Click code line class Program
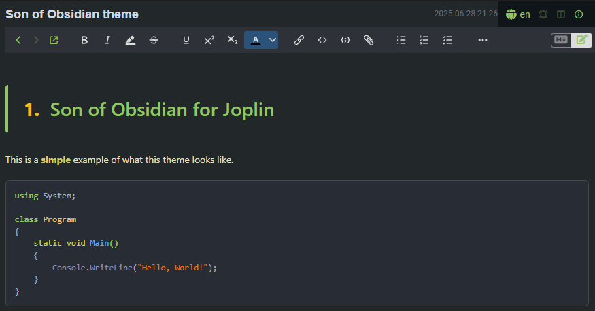Viewport: 595px width, 311px height. 46,220
